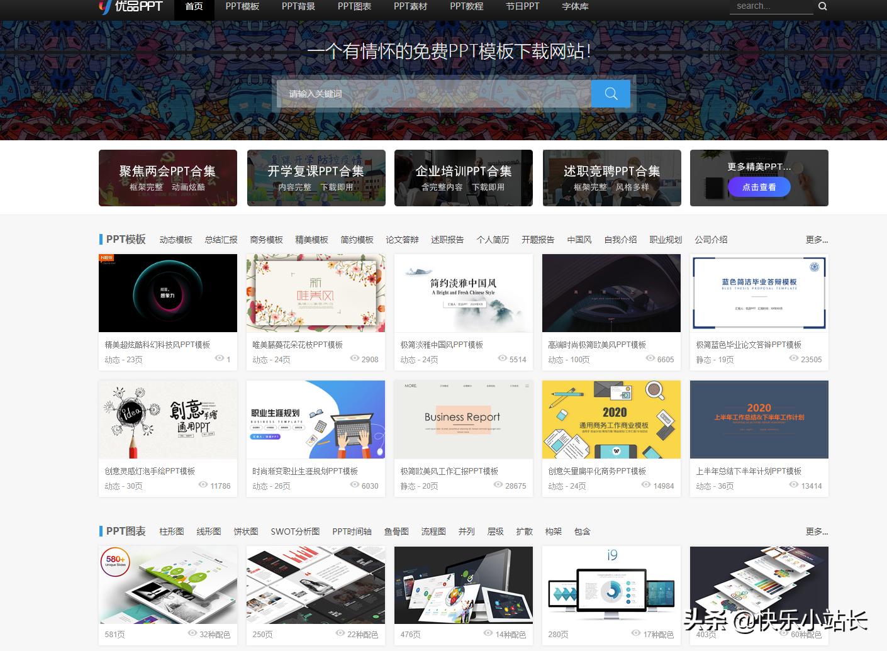Open the 更多... link in PPT模板 section
The width and height of the screenshot is (887, 651).
coord(816,240)
